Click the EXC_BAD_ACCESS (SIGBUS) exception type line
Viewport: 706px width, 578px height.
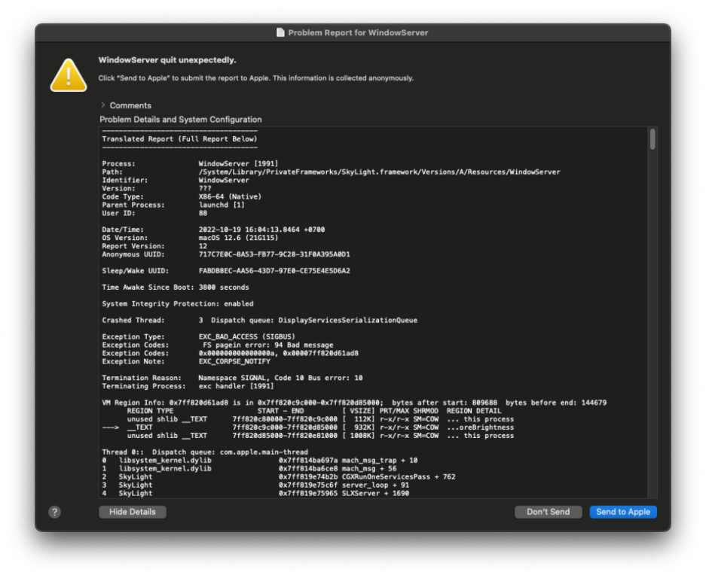click(249, 337)
